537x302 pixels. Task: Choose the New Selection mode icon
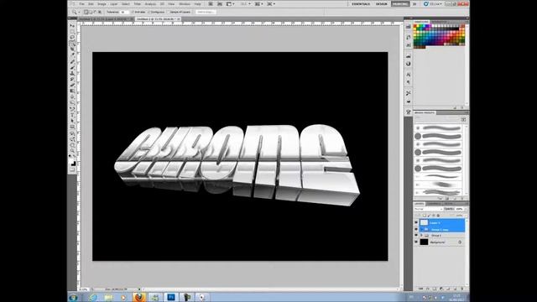86,12
